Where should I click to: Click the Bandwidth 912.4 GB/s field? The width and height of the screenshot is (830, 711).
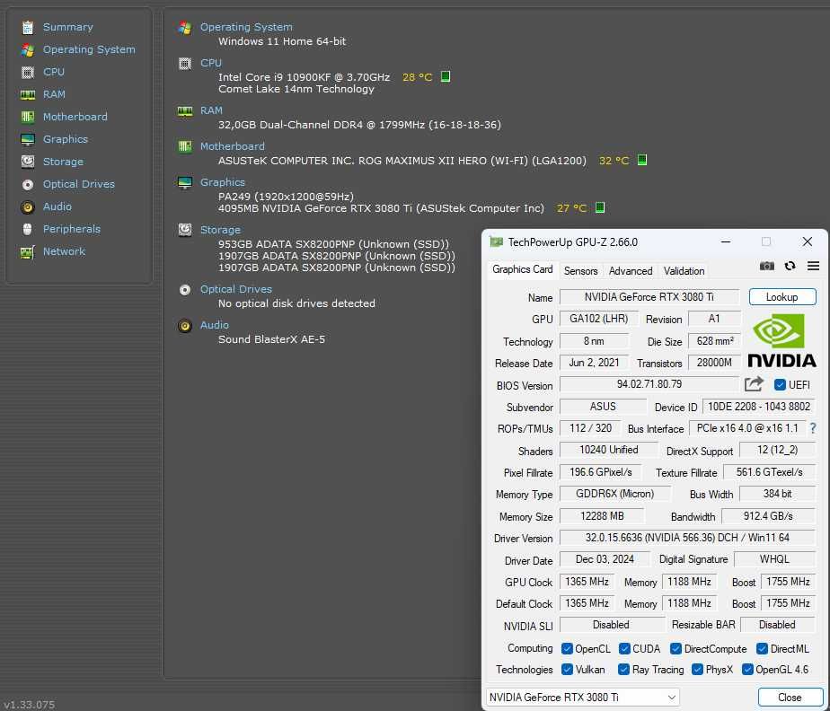click(768, 516)
